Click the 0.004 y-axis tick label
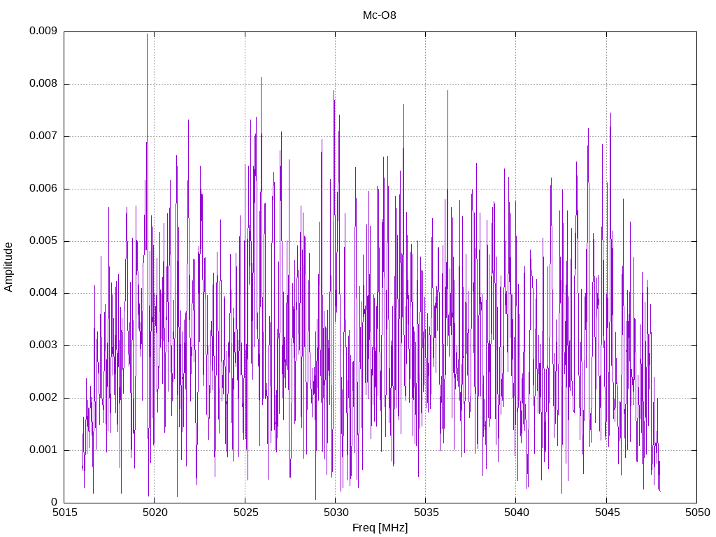Screen dimensions: 716x537 [x=43, y=293]
